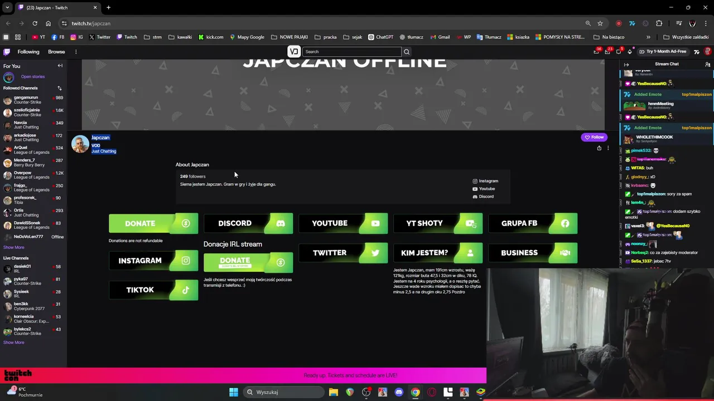Screen dimensions: 714x401
Task: Sort Followed Channels list
Action: (60, 88)
